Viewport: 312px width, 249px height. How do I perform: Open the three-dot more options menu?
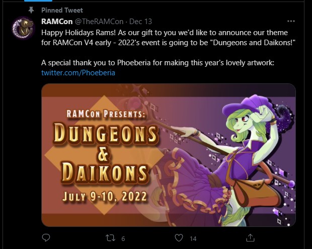tap(291, 21)
